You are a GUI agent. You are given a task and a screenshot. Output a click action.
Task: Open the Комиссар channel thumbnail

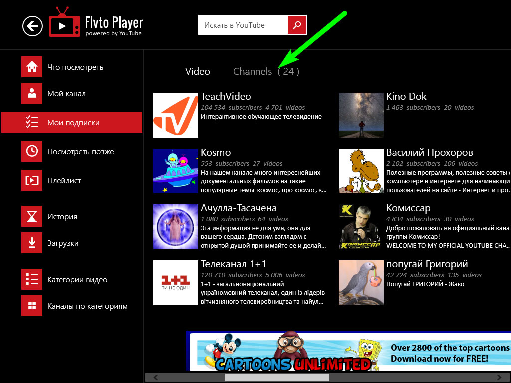click(x=361, y=227)
